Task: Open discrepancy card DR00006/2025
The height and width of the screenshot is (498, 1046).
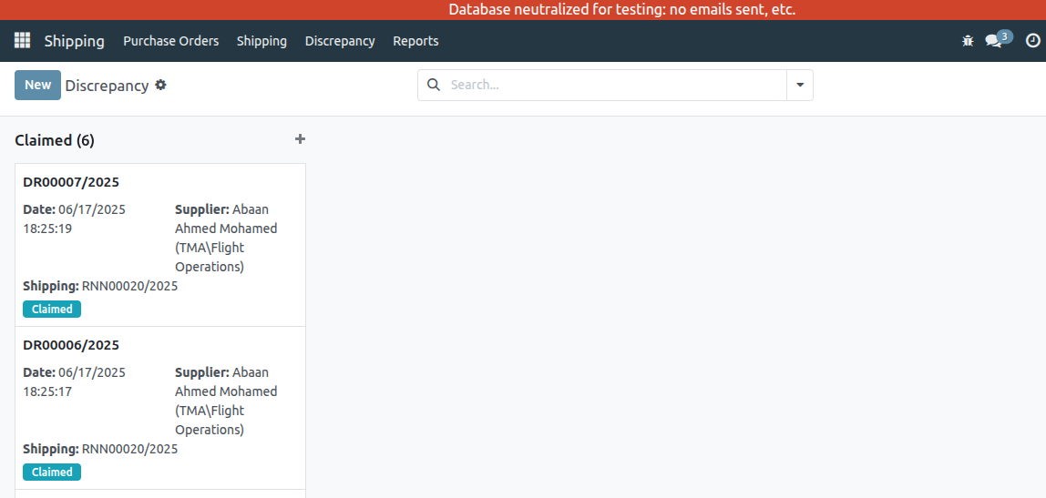Action: click(x=71, y=345)
